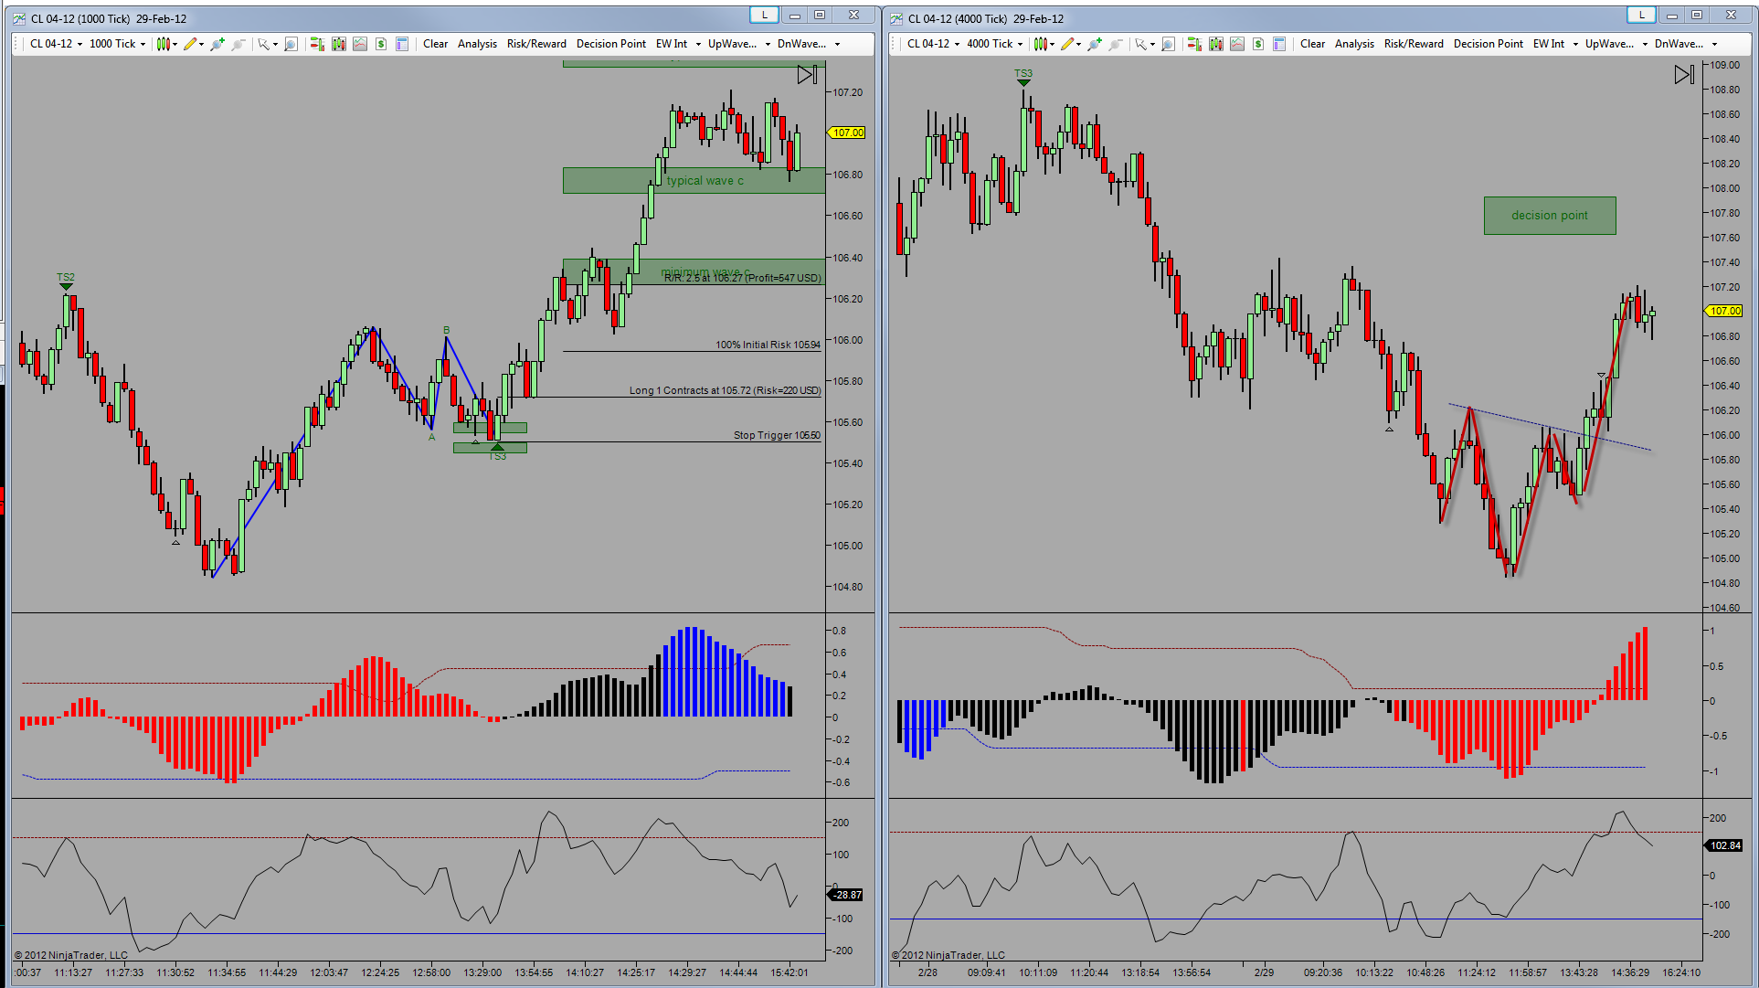Jump to last bar on 1000 Tick chart

807,75
